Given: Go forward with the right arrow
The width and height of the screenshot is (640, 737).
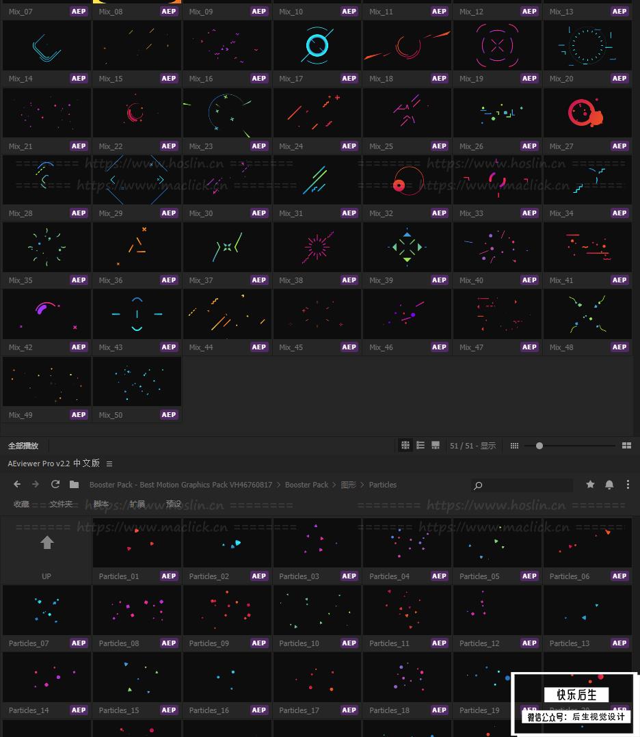Looking at the screenshot, I should [x=36, y=484].
